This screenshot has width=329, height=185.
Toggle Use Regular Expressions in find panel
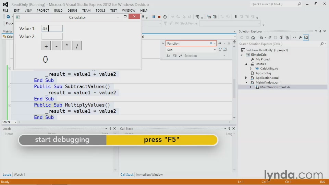tap(181, 56)
